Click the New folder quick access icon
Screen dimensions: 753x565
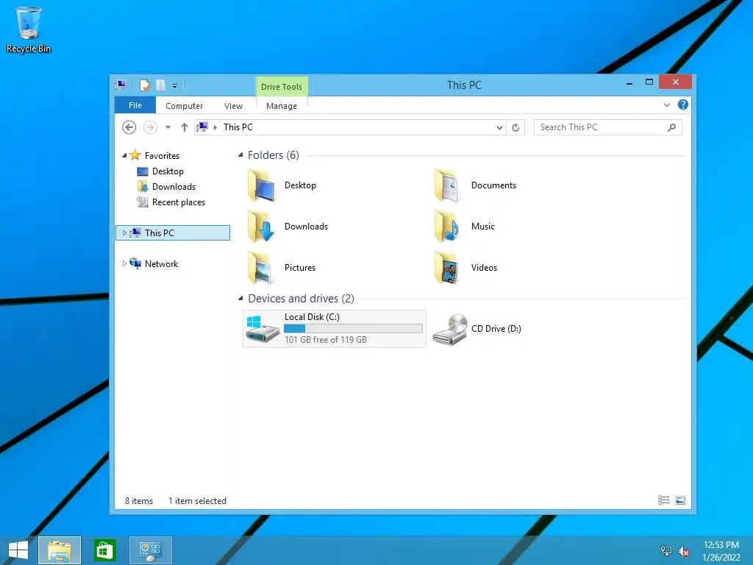tap(160, 85)
